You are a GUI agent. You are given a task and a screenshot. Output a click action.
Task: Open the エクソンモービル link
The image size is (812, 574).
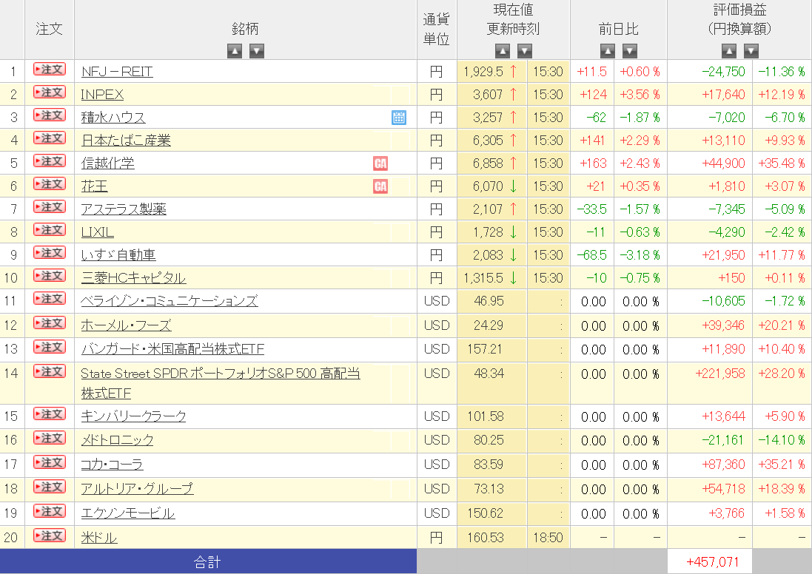[x=128, y=513]
